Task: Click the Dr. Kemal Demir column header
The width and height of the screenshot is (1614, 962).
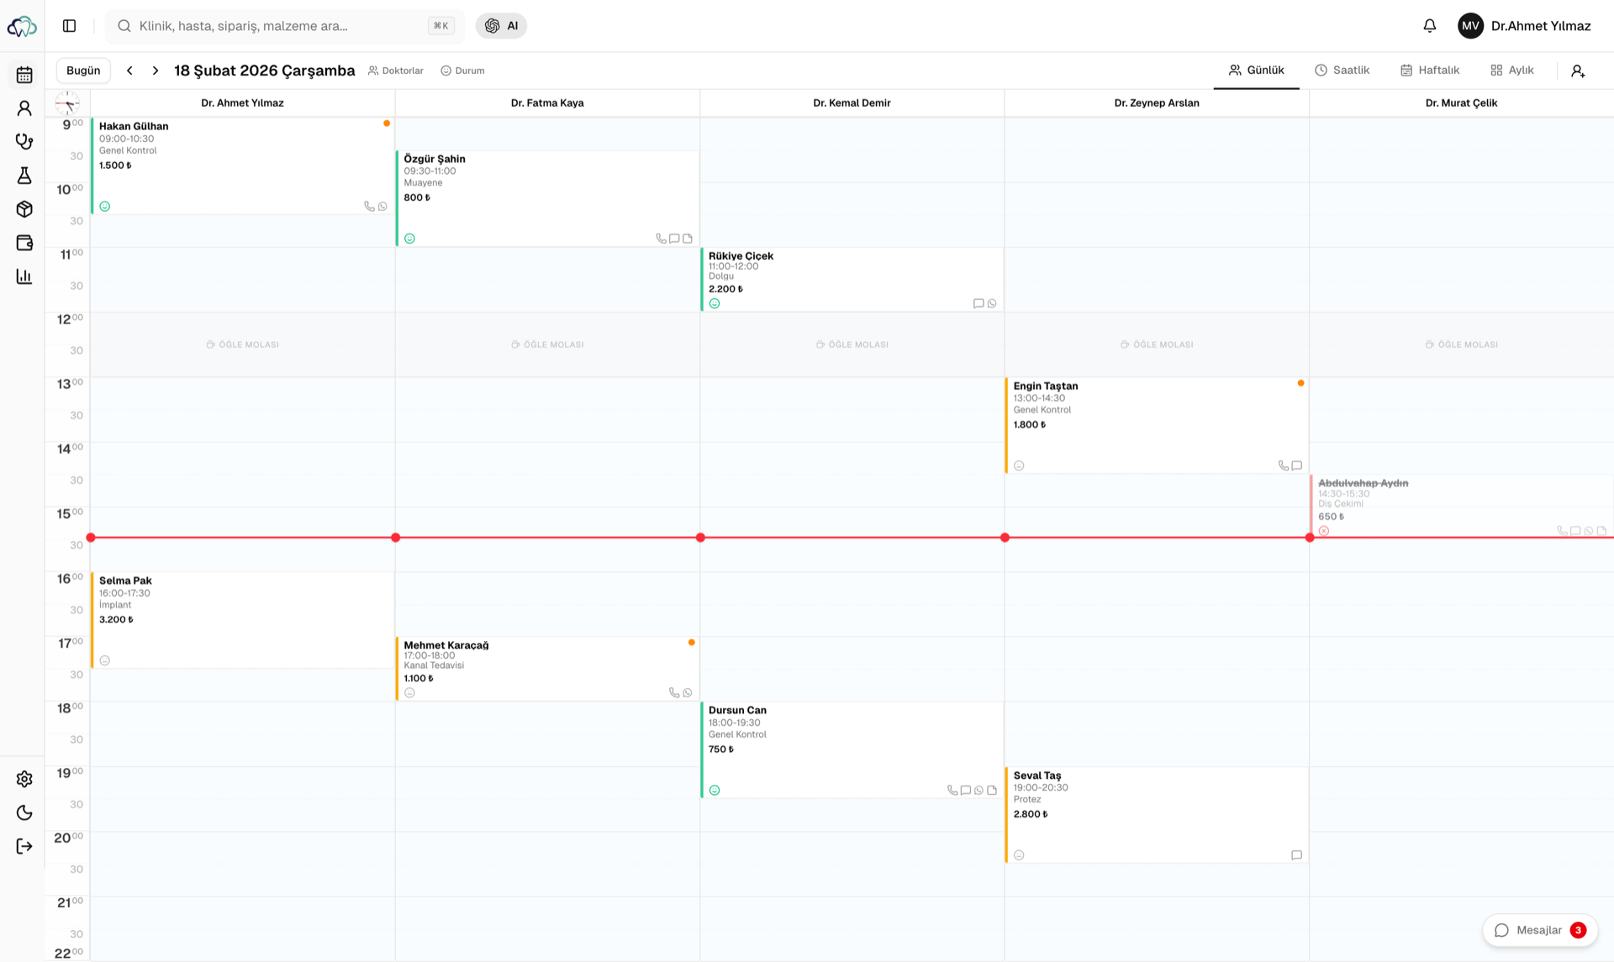Action: coord(852,103)
